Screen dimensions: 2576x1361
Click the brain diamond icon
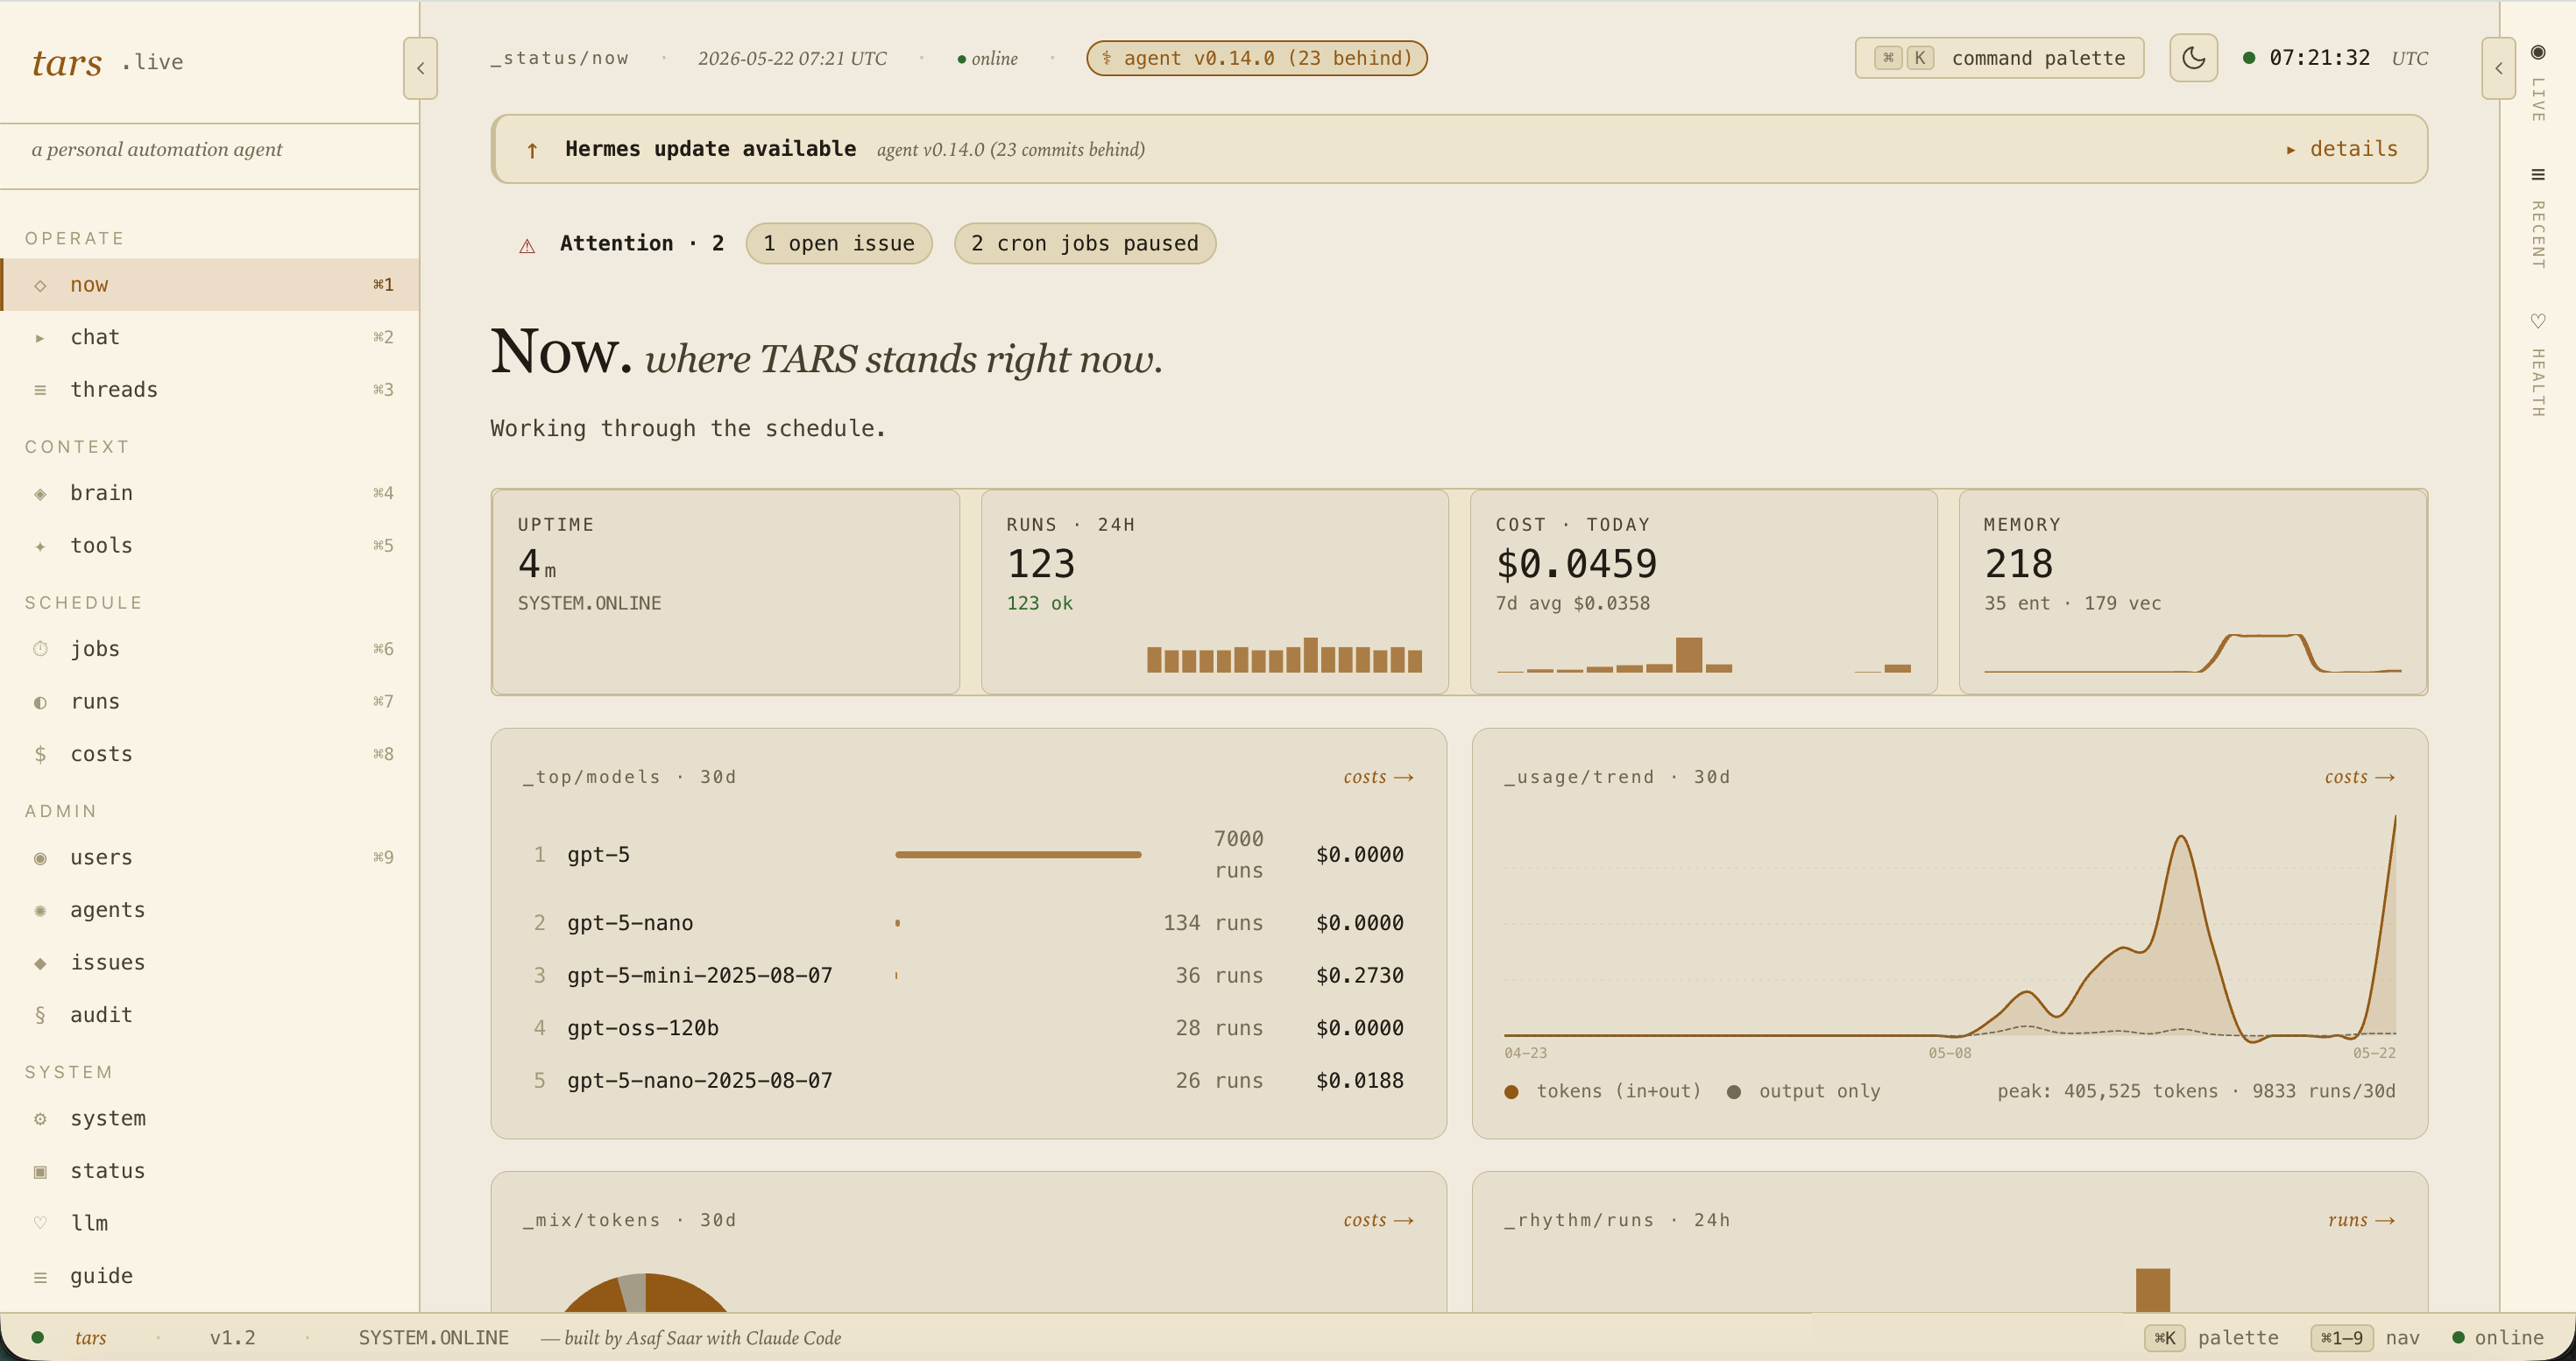click(40, 494)
